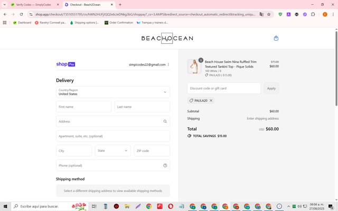This screenshot has height=211, width=338.
Task: View site information icon in address bar
Action: coord(31,14)
